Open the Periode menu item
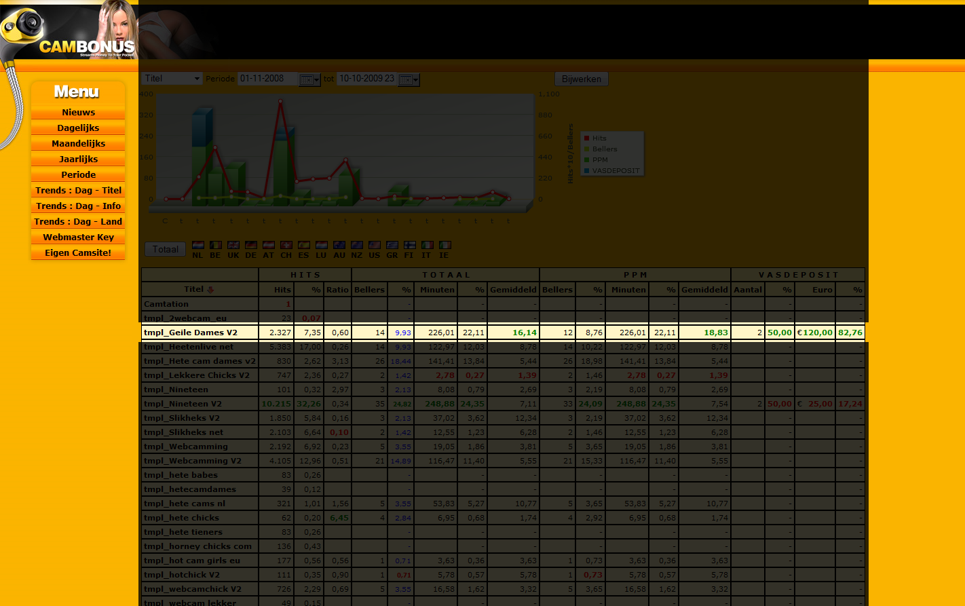965x606 pixels. pyautogui.click(x=78, y=175)
